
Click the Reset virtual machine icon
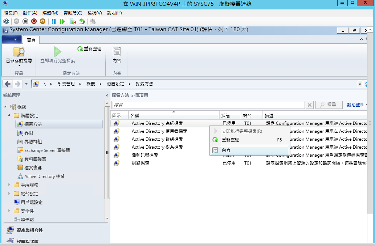[x=62, y=21]
